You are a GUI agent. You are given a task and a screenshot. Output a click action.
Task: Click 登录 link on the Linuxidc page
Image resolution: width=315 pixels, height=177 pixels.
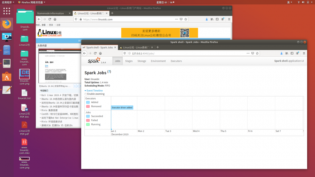pyautogui.click(x=51, y=25)
